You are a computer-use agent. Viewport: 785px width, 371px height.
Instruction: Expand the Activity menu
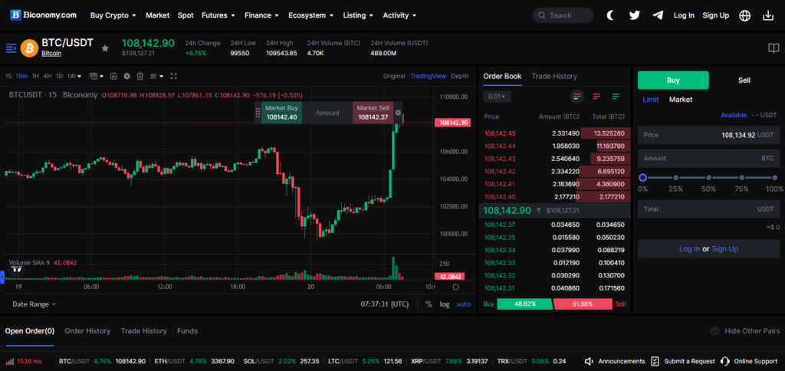[399, 15]
